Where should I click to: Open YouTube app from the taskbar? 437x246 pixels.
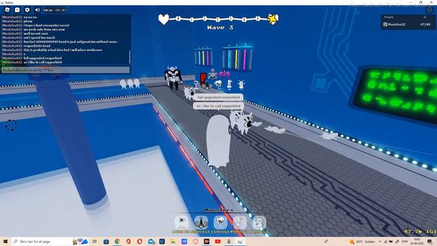pos(218,241)
